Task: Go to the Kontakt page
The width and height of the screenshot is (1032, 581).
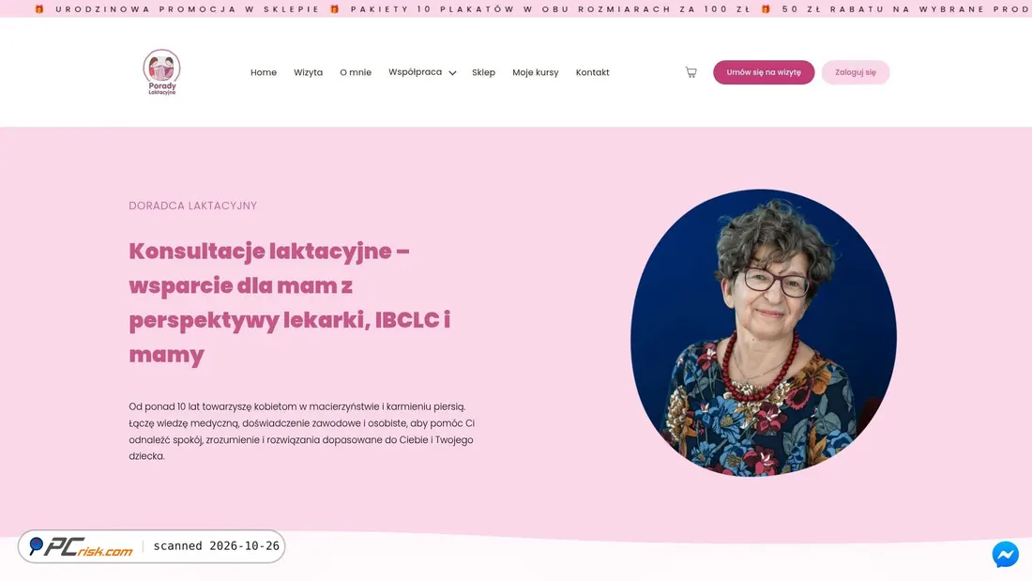Action: (x=592, y=72)
